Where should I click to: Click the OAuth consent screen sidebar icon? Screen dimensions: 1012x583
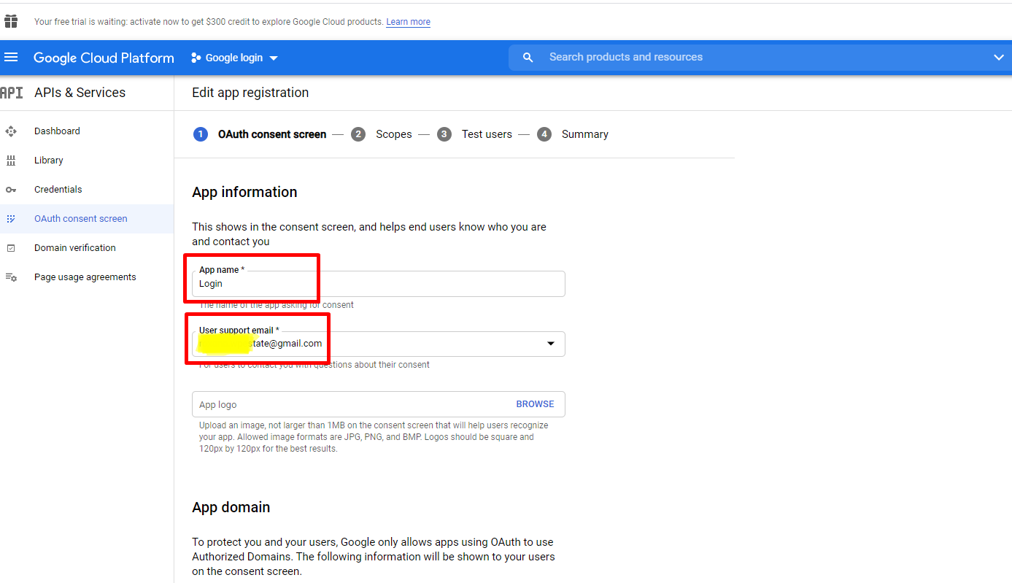(x=11, y=219)
